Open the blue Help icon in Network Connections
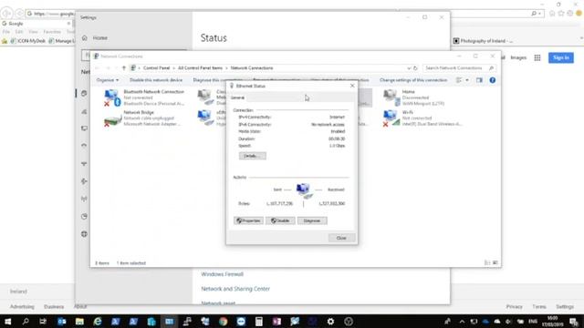The width and height of the screenshot is (584, 328). click(x=493, y=80)
